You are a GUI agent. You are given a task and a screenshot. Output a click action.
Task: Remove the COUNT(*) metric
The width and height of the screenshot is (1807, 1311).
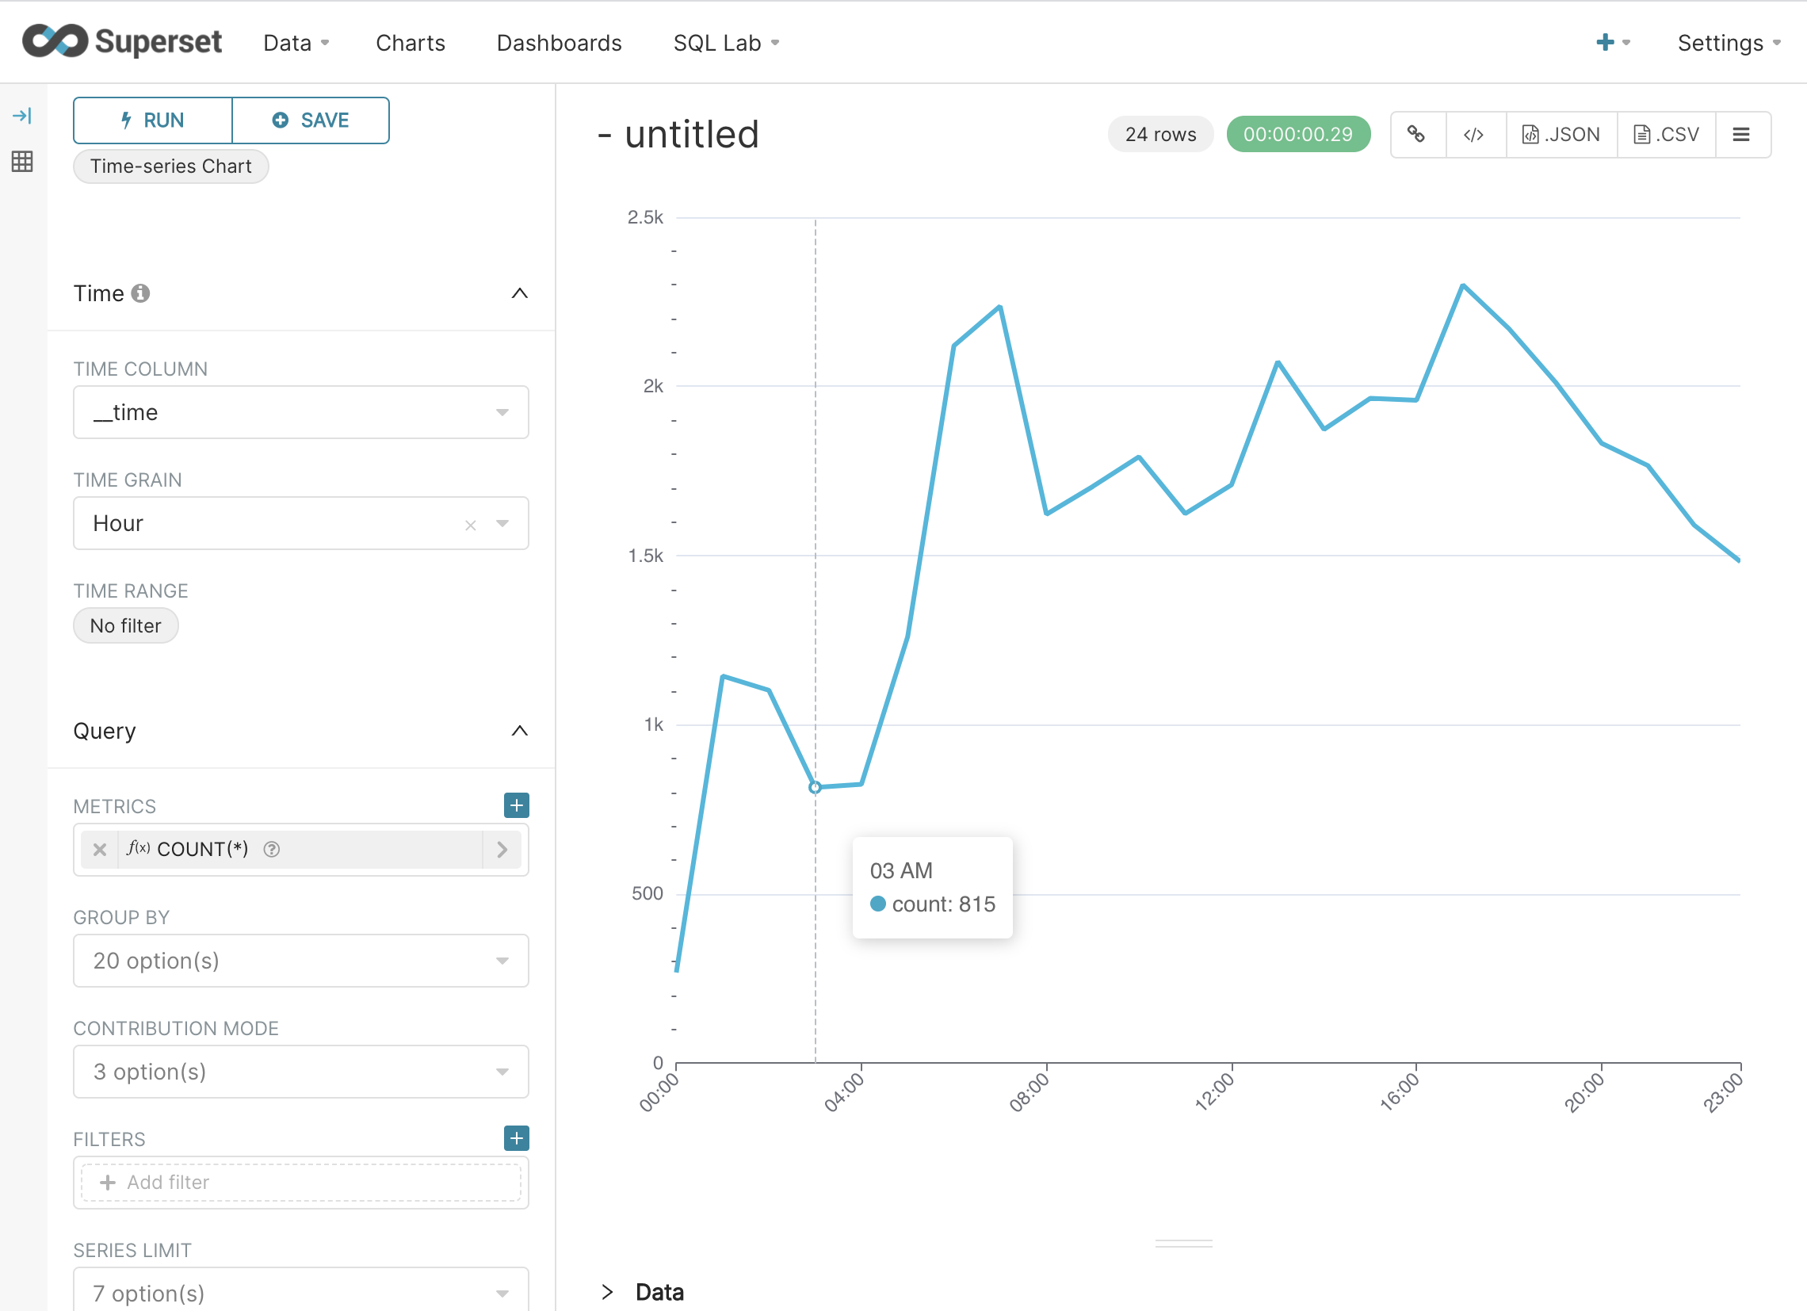point(99,850)
